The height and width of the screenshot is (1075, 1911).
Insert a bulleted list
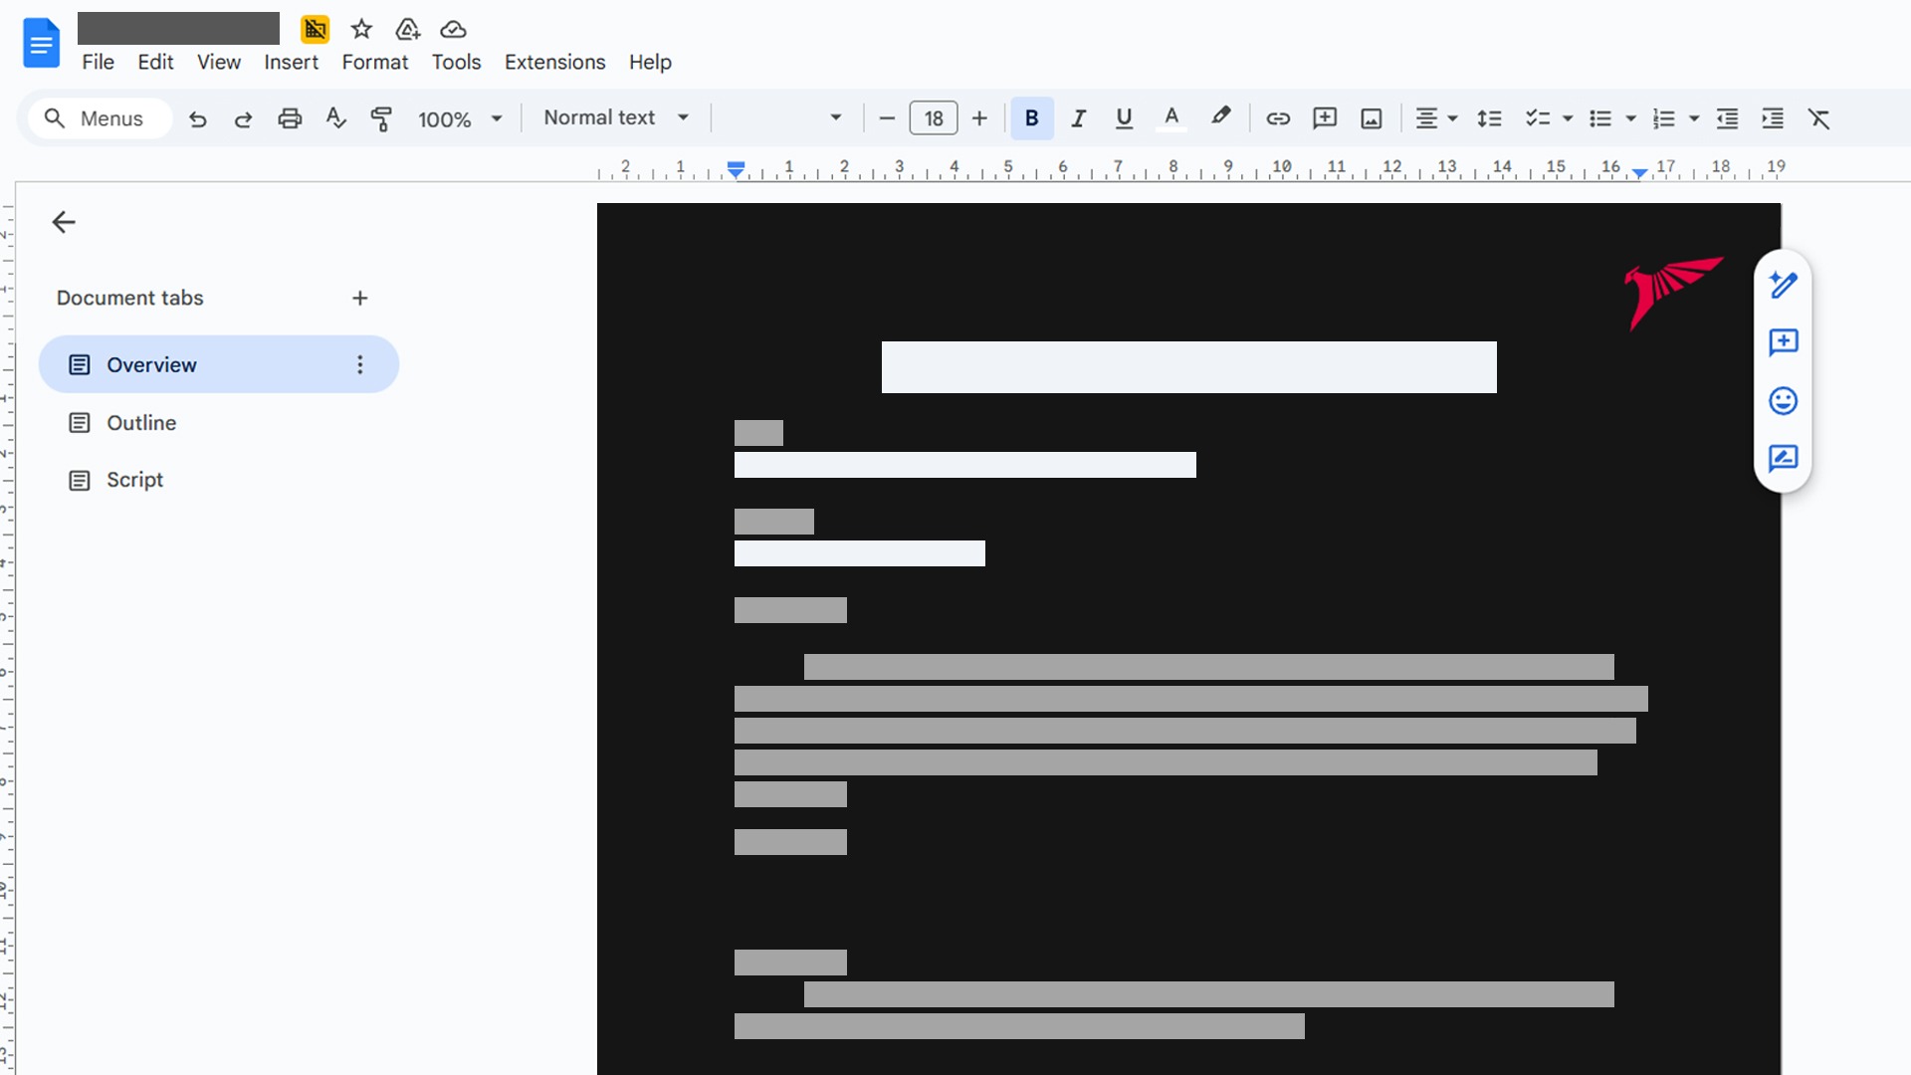[1600, 118]
